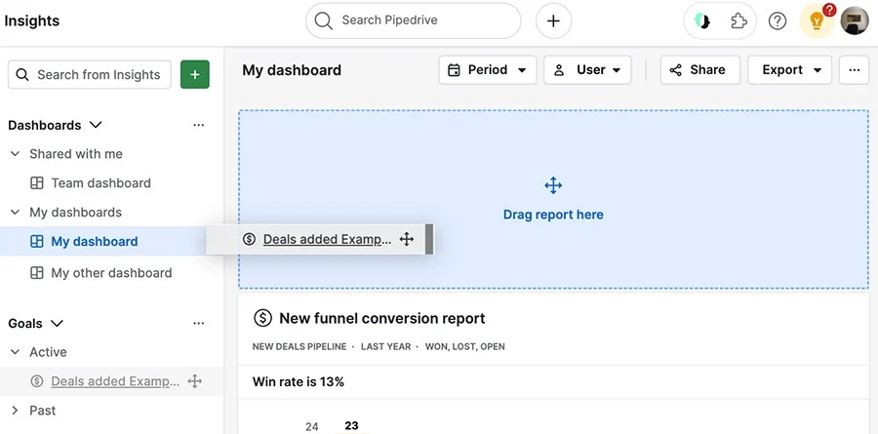Screen dimensions: 878x434
Task: Open the user profile avatar
Action: [855, 20]
